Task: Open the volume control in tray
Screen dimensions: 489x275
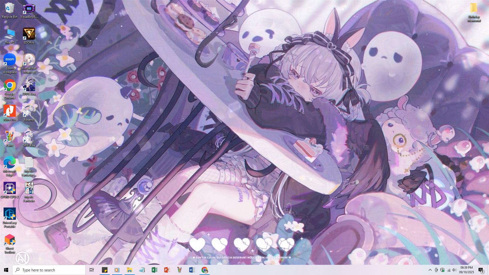Action: (x=454, y=270)
